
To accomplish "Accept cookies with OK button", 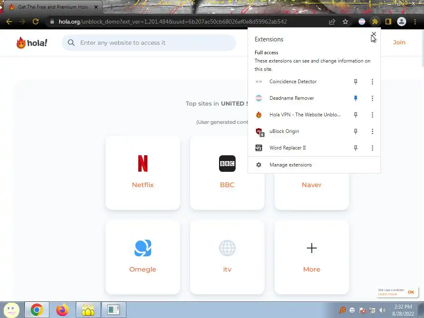I will pos(411,292).
